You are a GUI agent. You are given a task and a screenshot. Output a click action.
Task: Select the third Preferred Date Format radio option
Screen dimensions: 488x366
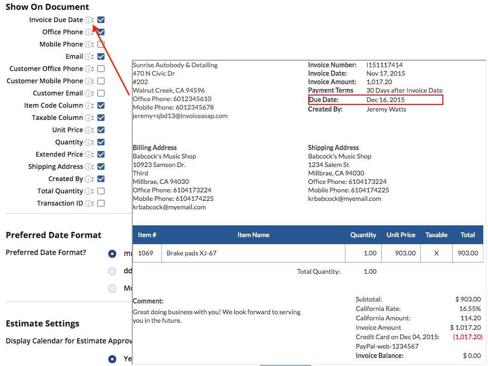coord(112,288)
